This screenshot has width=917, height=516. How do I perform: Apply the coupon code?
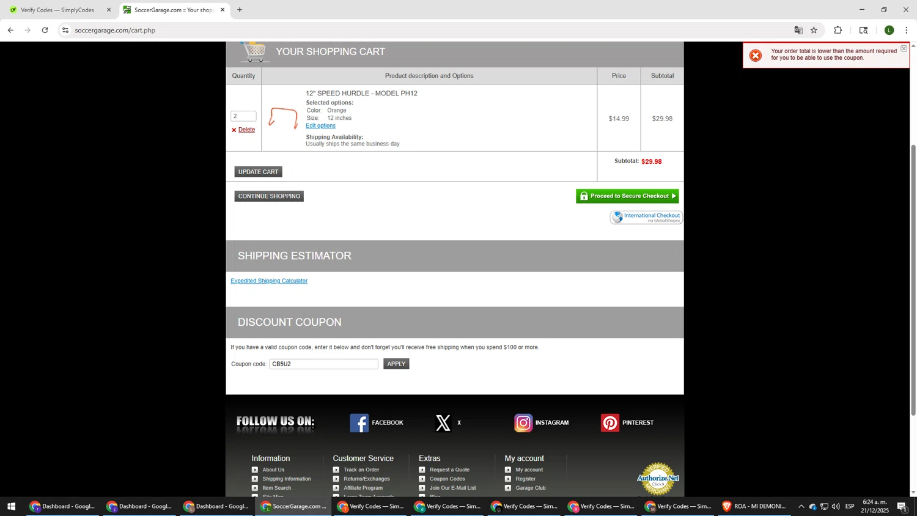396,364
